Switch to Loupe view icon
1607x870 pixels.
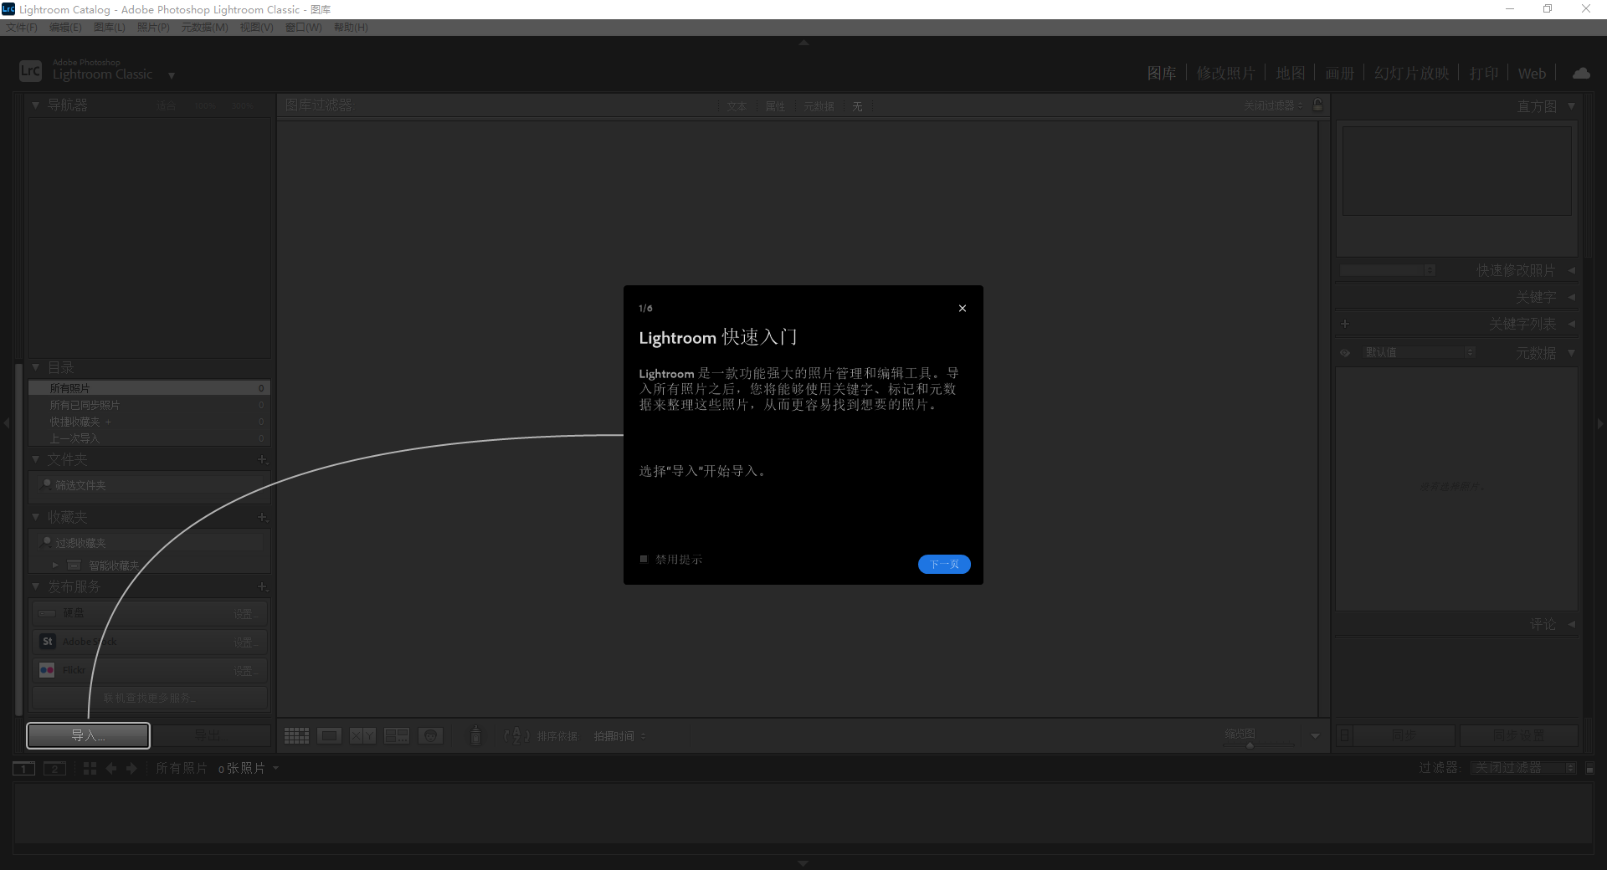pos(329,736)
